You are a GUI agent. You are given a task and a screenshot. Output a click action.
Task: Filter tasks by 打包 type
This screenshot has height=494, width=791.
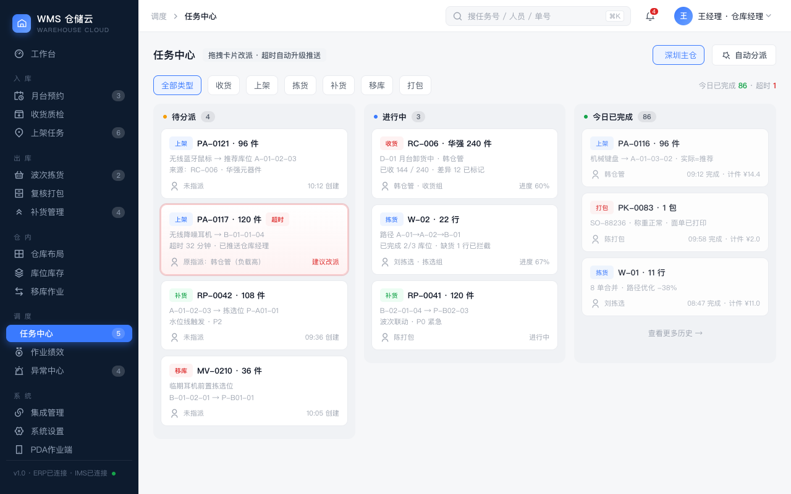click(x=415, y=85)
